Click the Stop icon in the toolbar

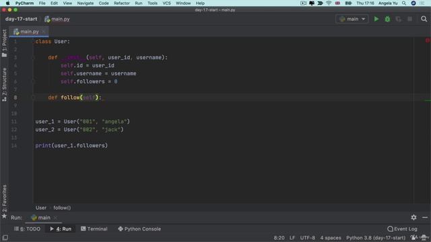[409, 19]
